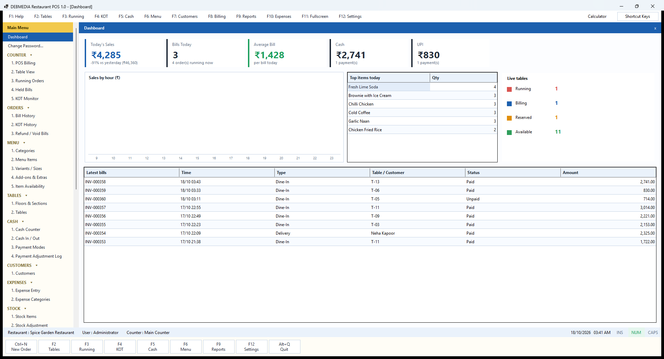664x359 pixels.
Task: Open Payment Adjustment Log
Action: [x=36, y=256]
